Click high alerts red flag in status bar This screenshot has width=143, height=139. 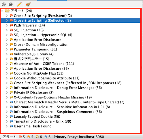[20, 137]
